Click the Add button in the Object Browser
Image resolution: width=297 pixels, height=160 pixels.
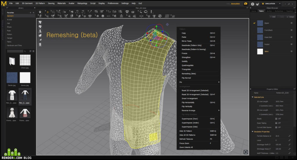273,17
